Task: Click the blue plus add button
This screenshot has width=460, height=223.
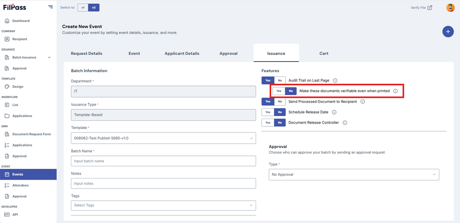Action: pos(448,31)
